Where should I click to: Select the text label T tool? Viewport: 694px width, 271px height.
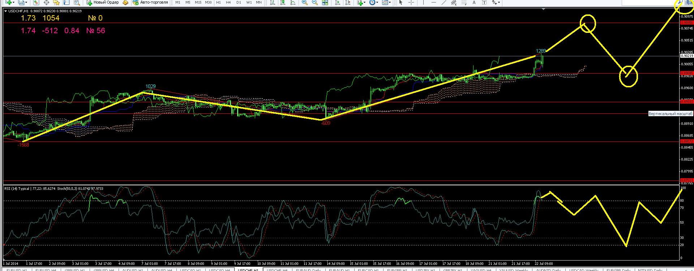(x=484, y=3)
